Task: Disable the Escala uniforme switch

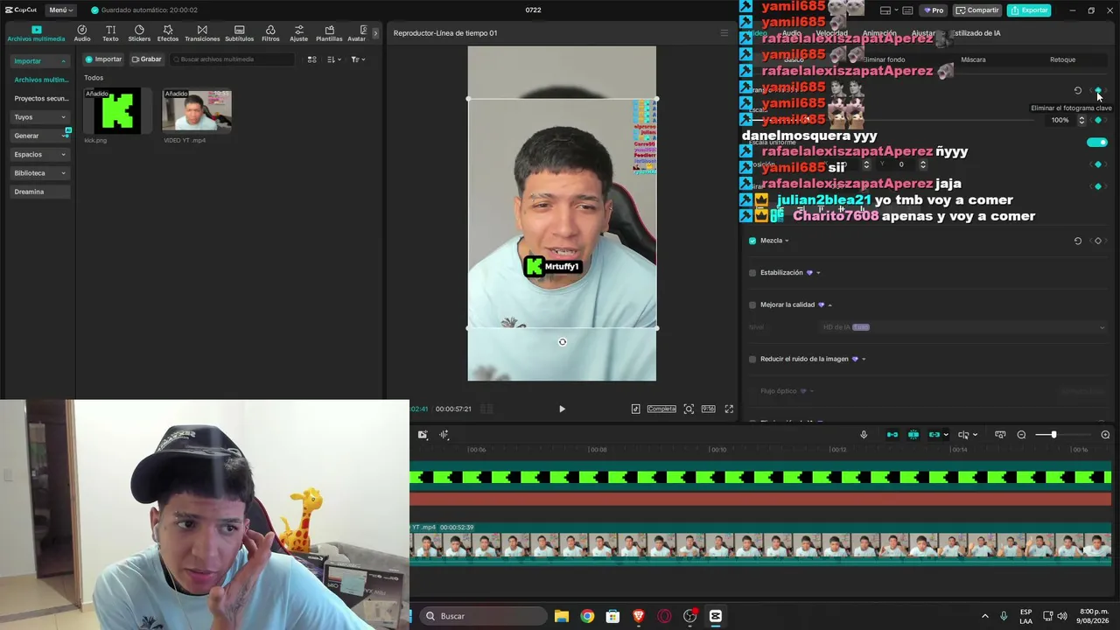Action: pyautogui.click(x=1096, y=142)
